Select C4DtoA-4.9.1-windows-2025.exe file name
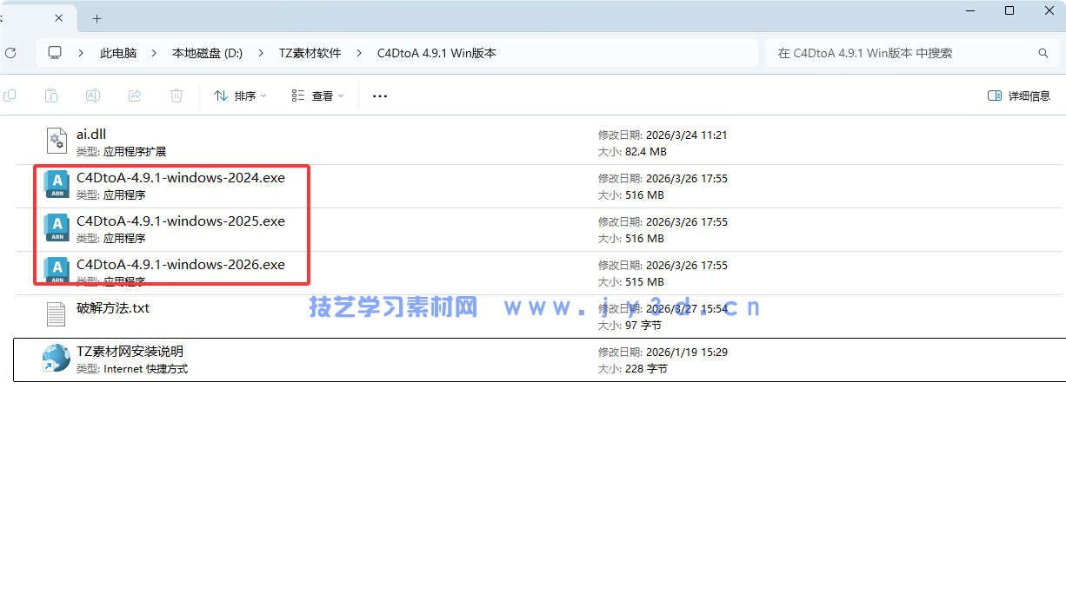This screenshot has height=613, width=1066. 181,221
